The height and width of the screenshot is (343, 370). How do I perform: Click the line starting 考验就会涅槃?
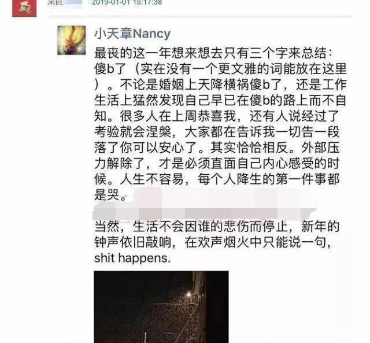click(217, 132)
